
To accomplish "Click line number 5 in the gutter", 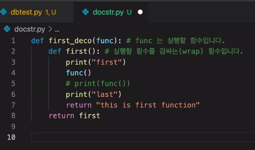I will (14, 84).
